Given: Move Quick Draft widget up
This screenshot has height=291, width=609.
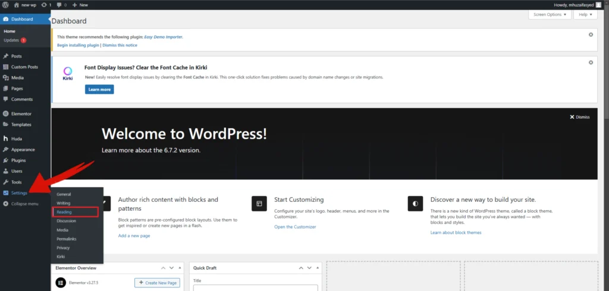Looking at the screenshot, I should [301, 268].
